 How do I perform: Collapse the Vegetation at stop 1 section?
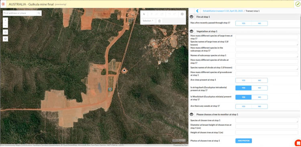pyautogui.click(x=191, y=31)
